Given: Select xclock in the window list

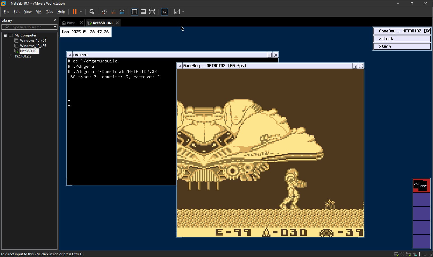Looking at the screenshot, I should coord(402,39).
